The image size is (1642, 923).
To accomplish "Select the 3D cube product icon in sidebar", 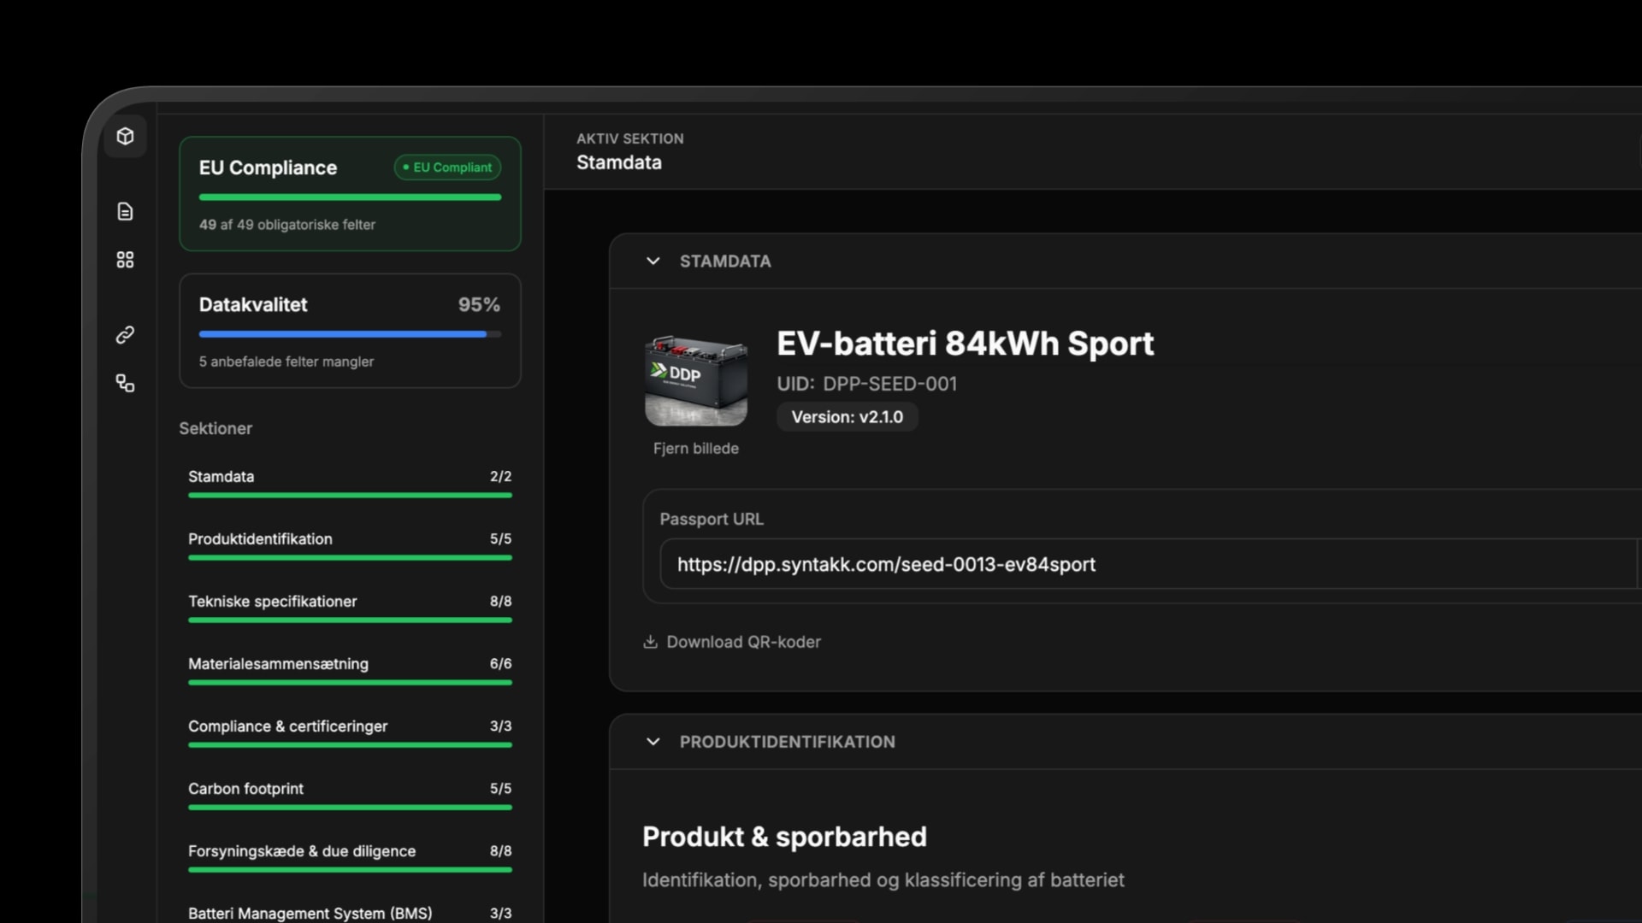I will coord(125,136).
